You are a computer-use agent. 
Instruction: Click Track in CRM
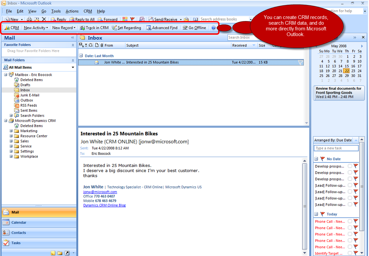coord(94,28)
